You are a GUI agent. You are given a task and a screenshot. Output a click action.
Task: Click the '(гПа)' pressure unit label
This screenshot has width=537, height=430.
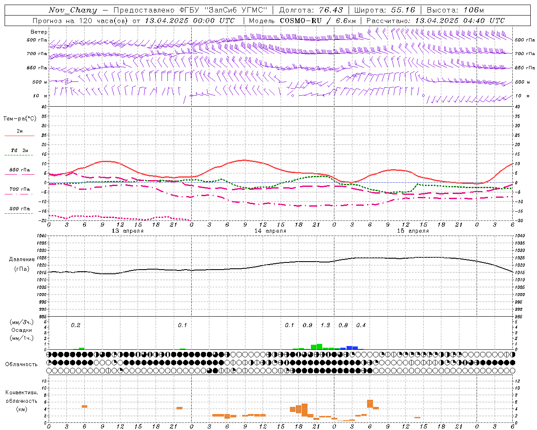[22, 269]
